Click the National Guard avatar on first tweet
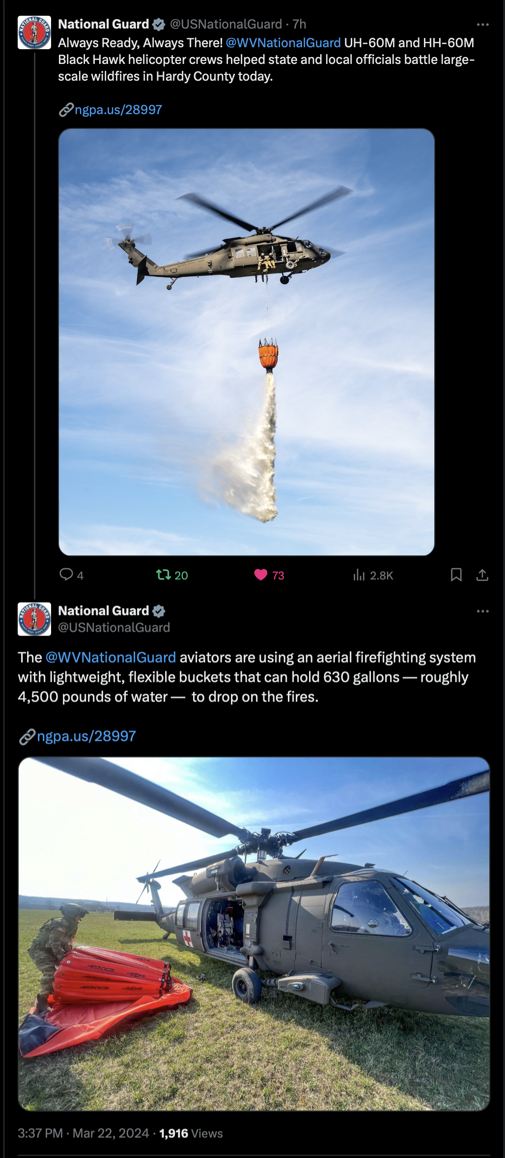Image resolution: width=505 pixels, height=1158 pixels. pos(34,32)
